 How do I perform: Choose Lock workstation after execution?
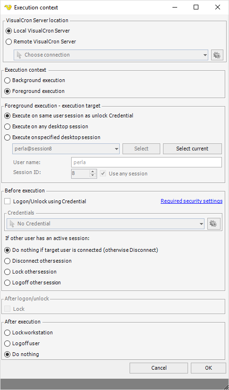(29, 332)
